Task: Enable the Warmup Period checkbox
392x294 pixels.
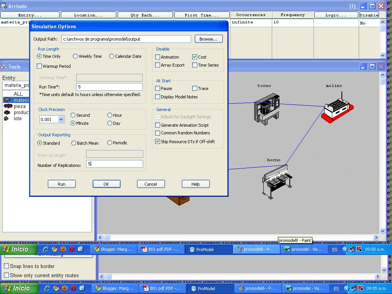Action: [39, 66]
